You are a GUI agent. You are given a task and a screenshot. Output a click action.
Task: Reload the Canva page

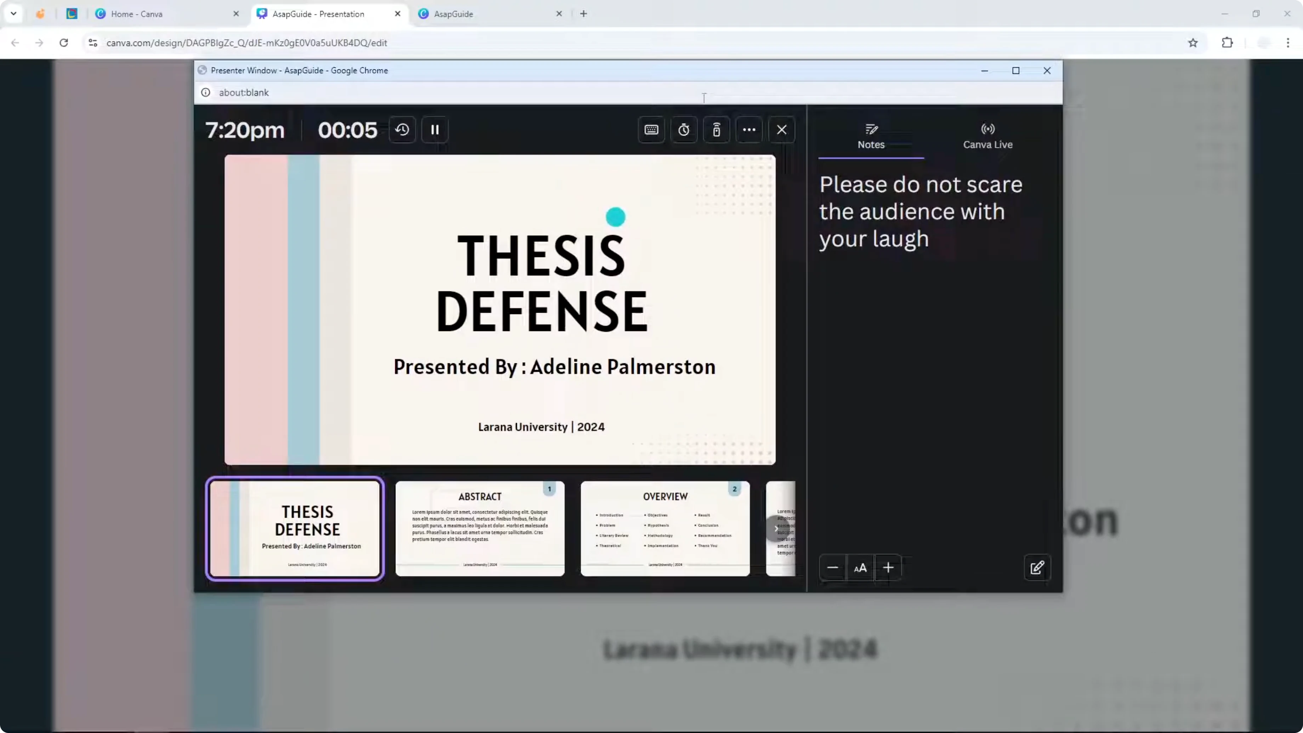(x=64, y=43)
